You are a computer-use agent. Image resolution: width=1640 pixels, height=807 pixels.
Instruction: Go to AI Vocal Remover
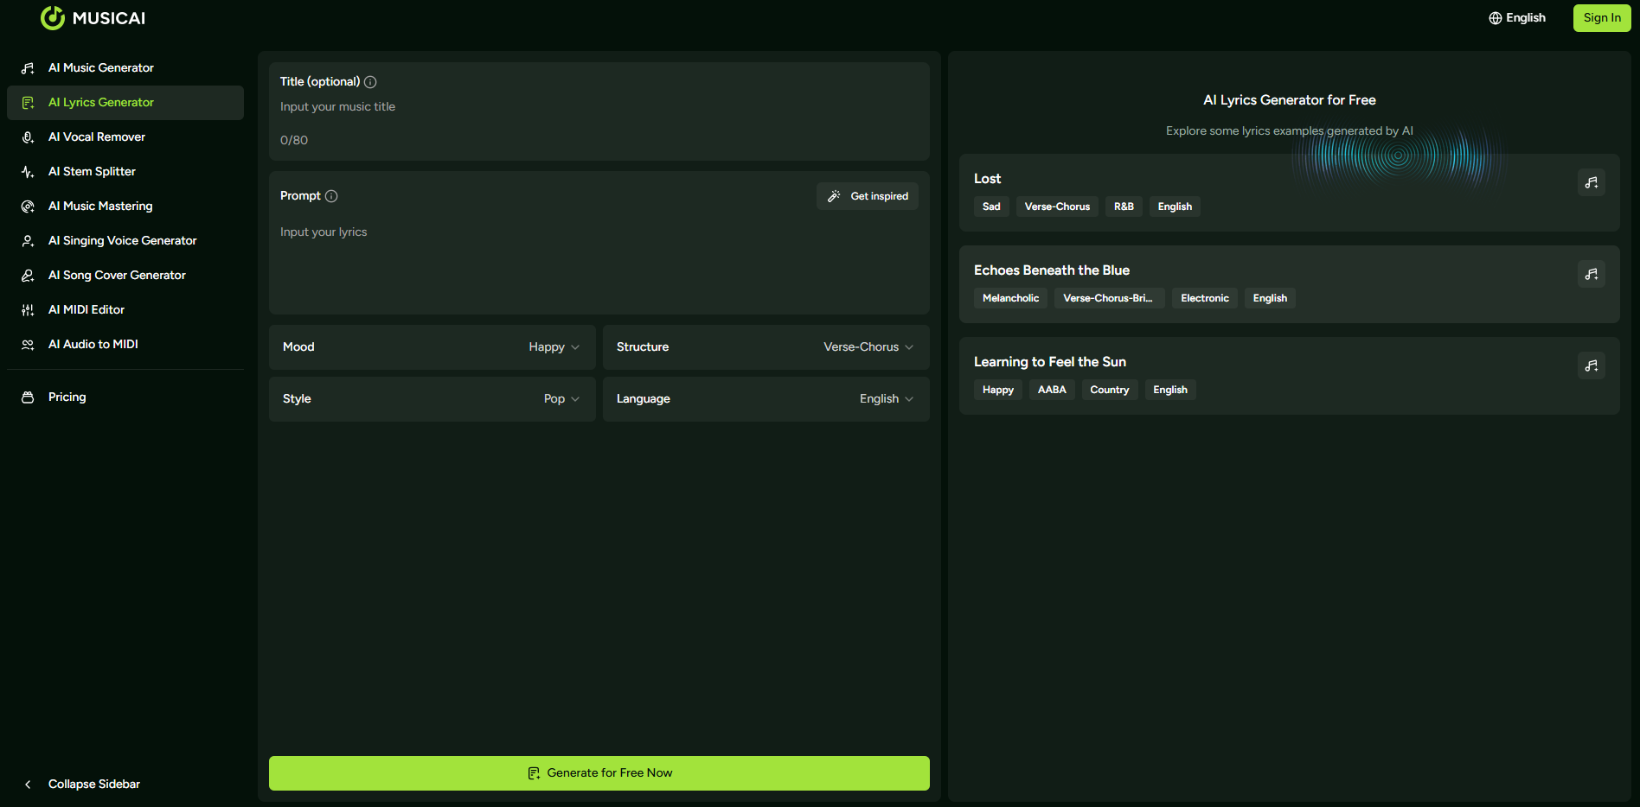pos(97,137)
